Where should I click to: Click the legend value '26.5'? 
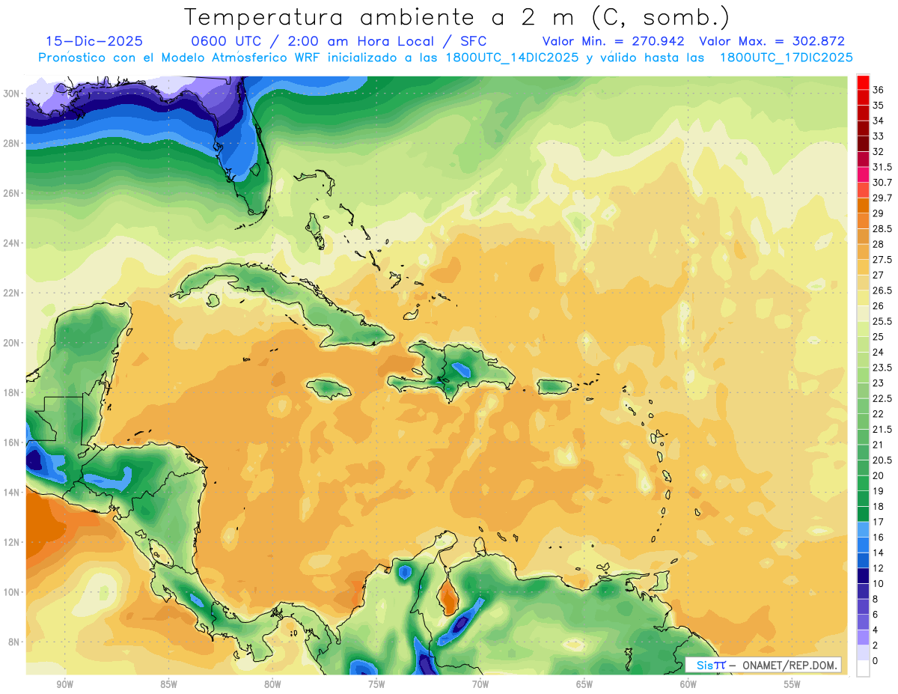click(882, 290)
